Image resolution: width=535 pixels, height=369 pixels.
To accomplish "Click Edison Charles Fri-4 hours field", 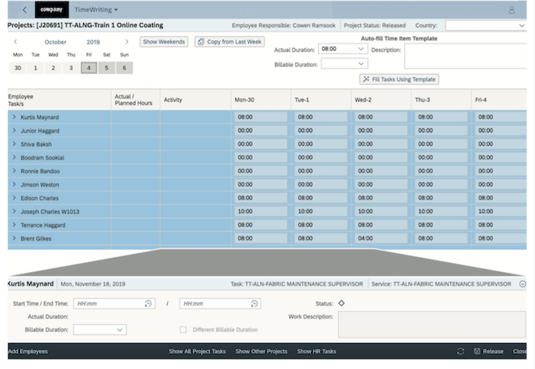I will [501, 198].
